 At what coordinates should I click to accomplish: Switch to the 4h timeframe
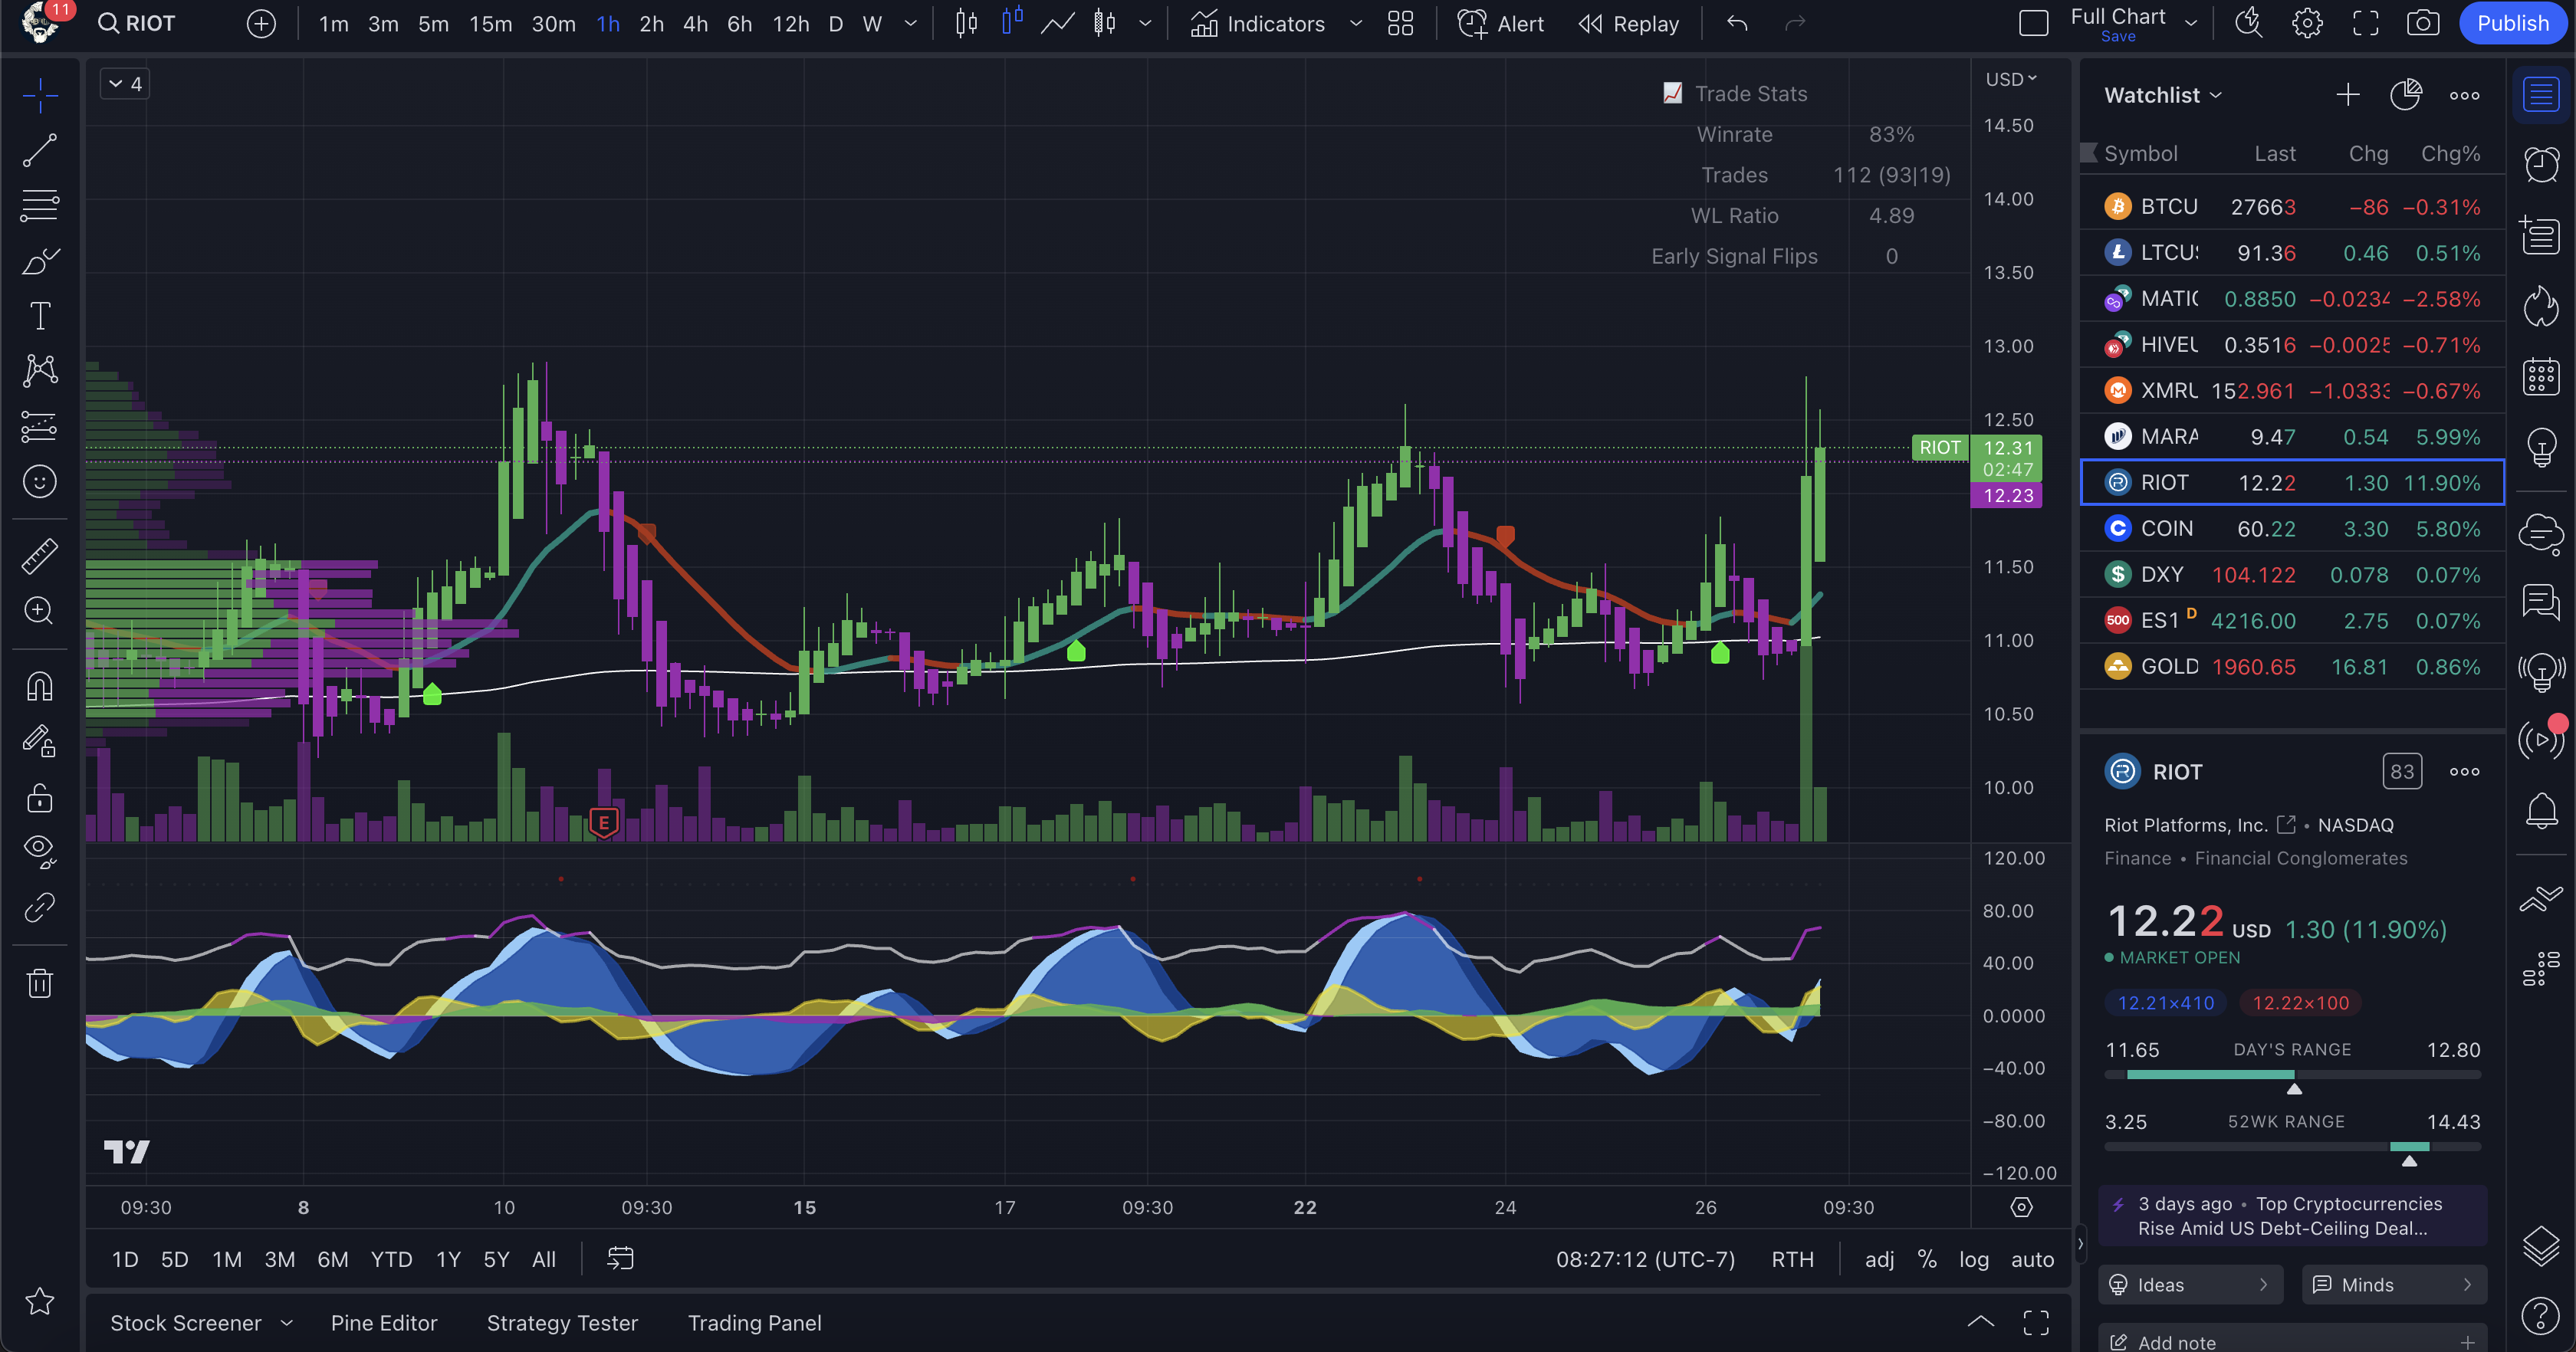(x=695, y=24)
